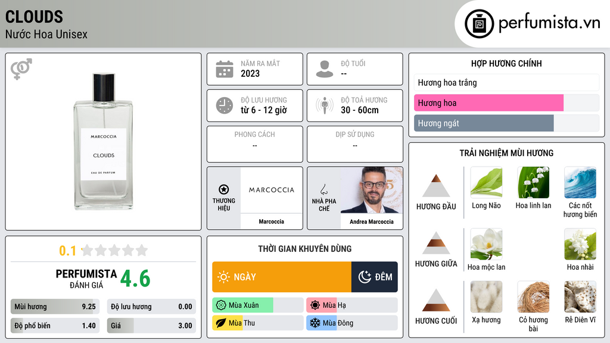Image resolution: width=610 pixels, height=343 pixels.
Task: Click the sillage person icon for Độ toả hương
Action: (325, 105)
